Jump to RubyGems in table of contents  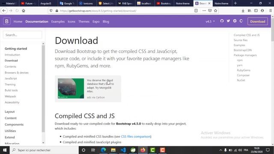tap(244, 70)
